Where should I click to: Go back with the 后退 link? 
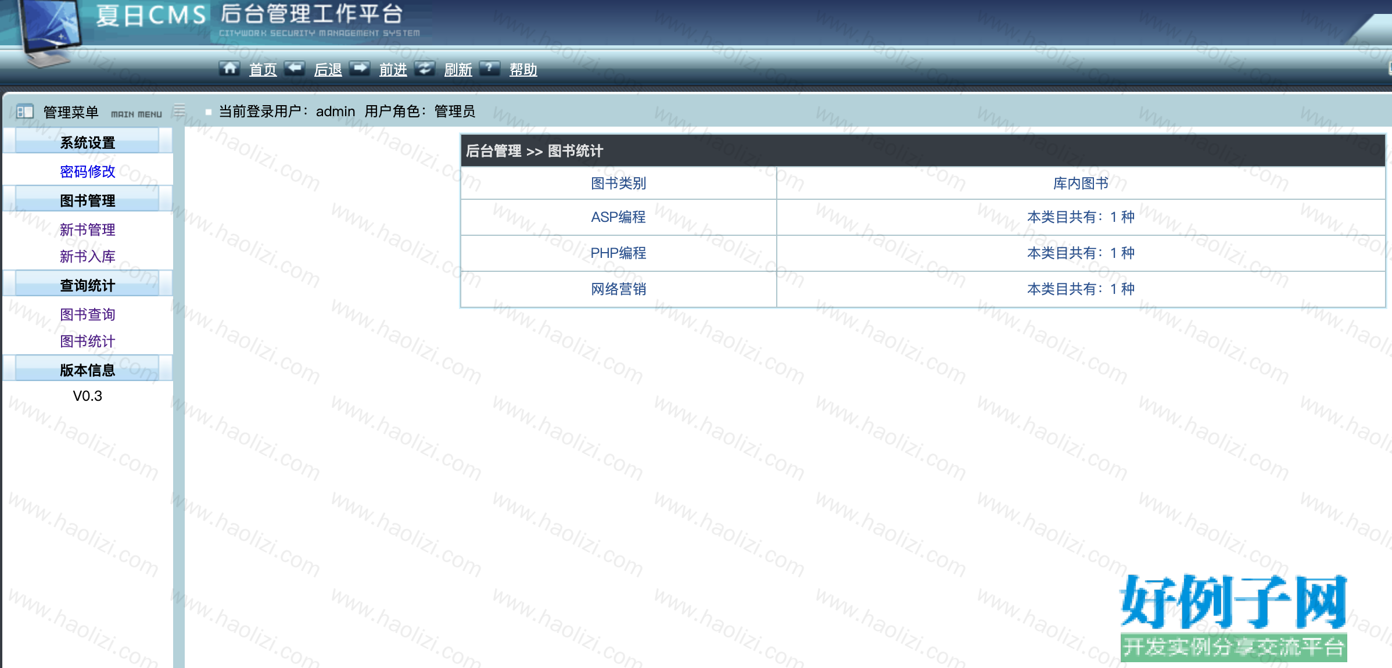coord(328,70)
